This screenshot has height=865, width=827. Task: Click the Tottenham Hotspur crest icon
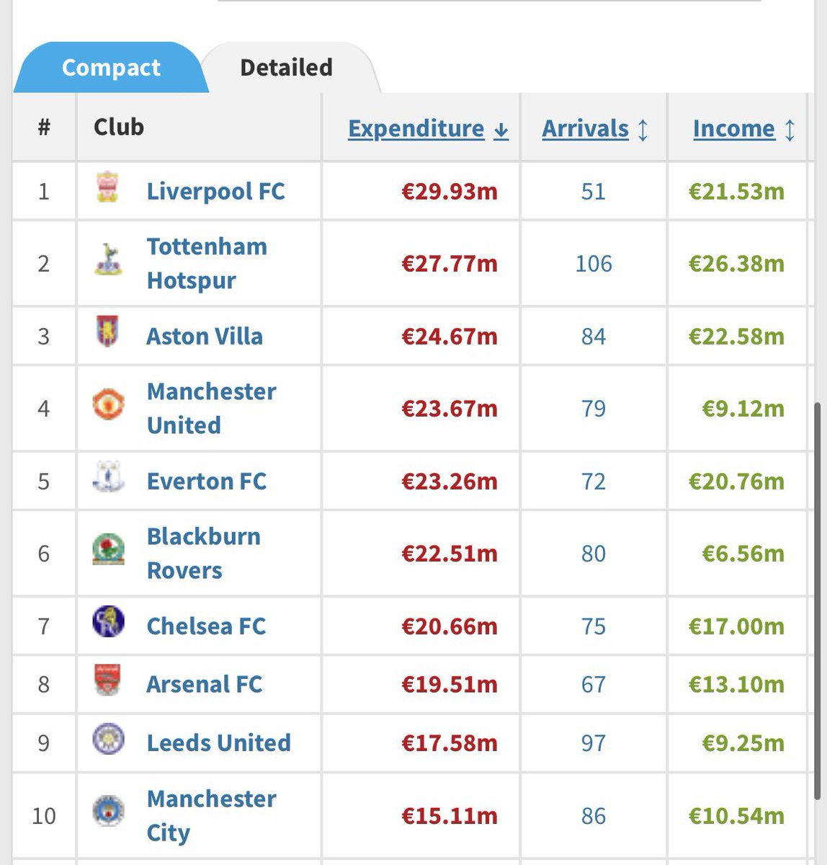tap(108, 259)
